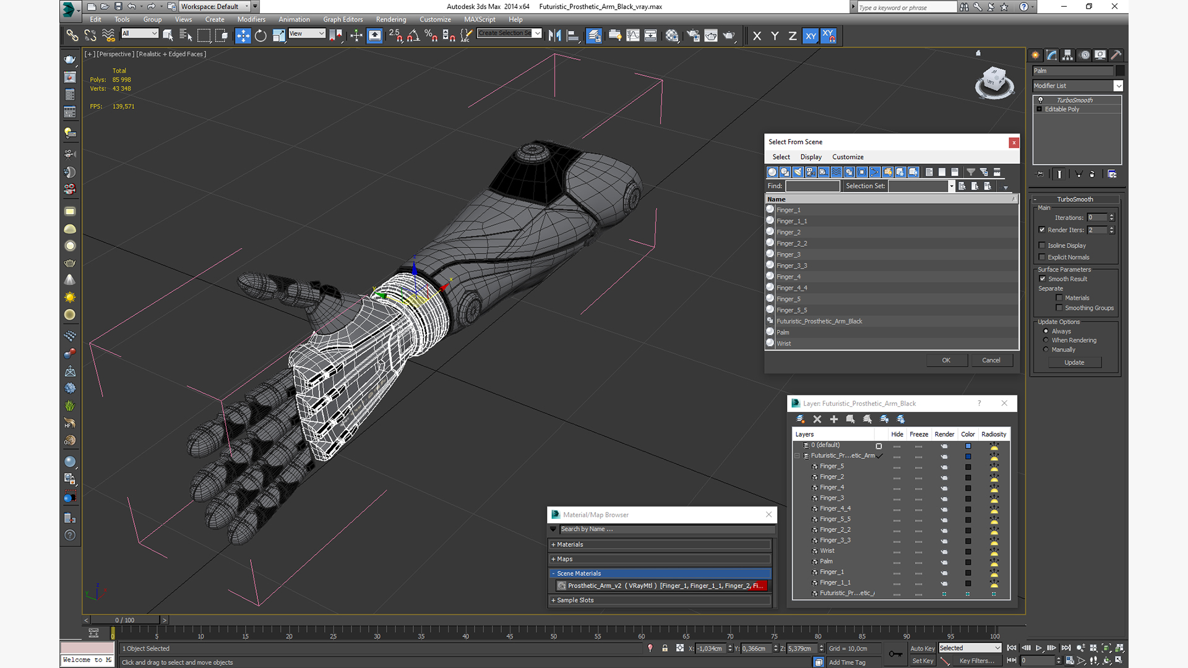Open the reference coordinate View dropdown

click(307, 33)
